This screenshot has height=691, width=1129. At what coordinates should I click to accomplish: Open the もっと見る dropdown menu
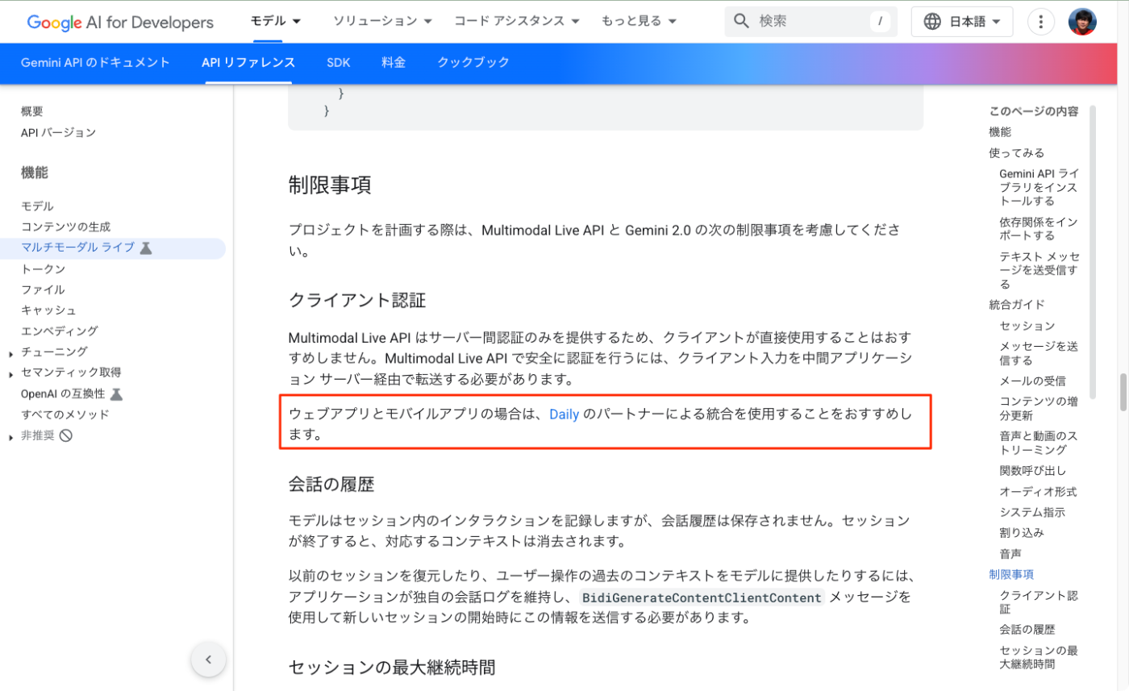point(639,21)
